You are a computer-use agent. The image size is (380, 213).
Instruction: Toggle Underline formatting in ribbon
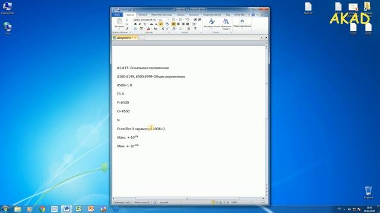tap(144, 24)
